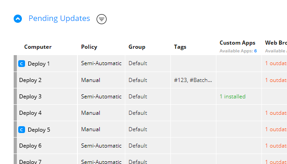Click the Manual policy cell for Deploy 4
Viewport: 287px width, 164px height.
[x=91, y=113]
